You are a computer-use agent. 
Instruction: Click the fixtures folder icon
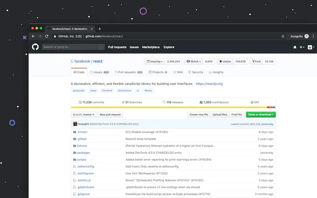click(74, 146)
